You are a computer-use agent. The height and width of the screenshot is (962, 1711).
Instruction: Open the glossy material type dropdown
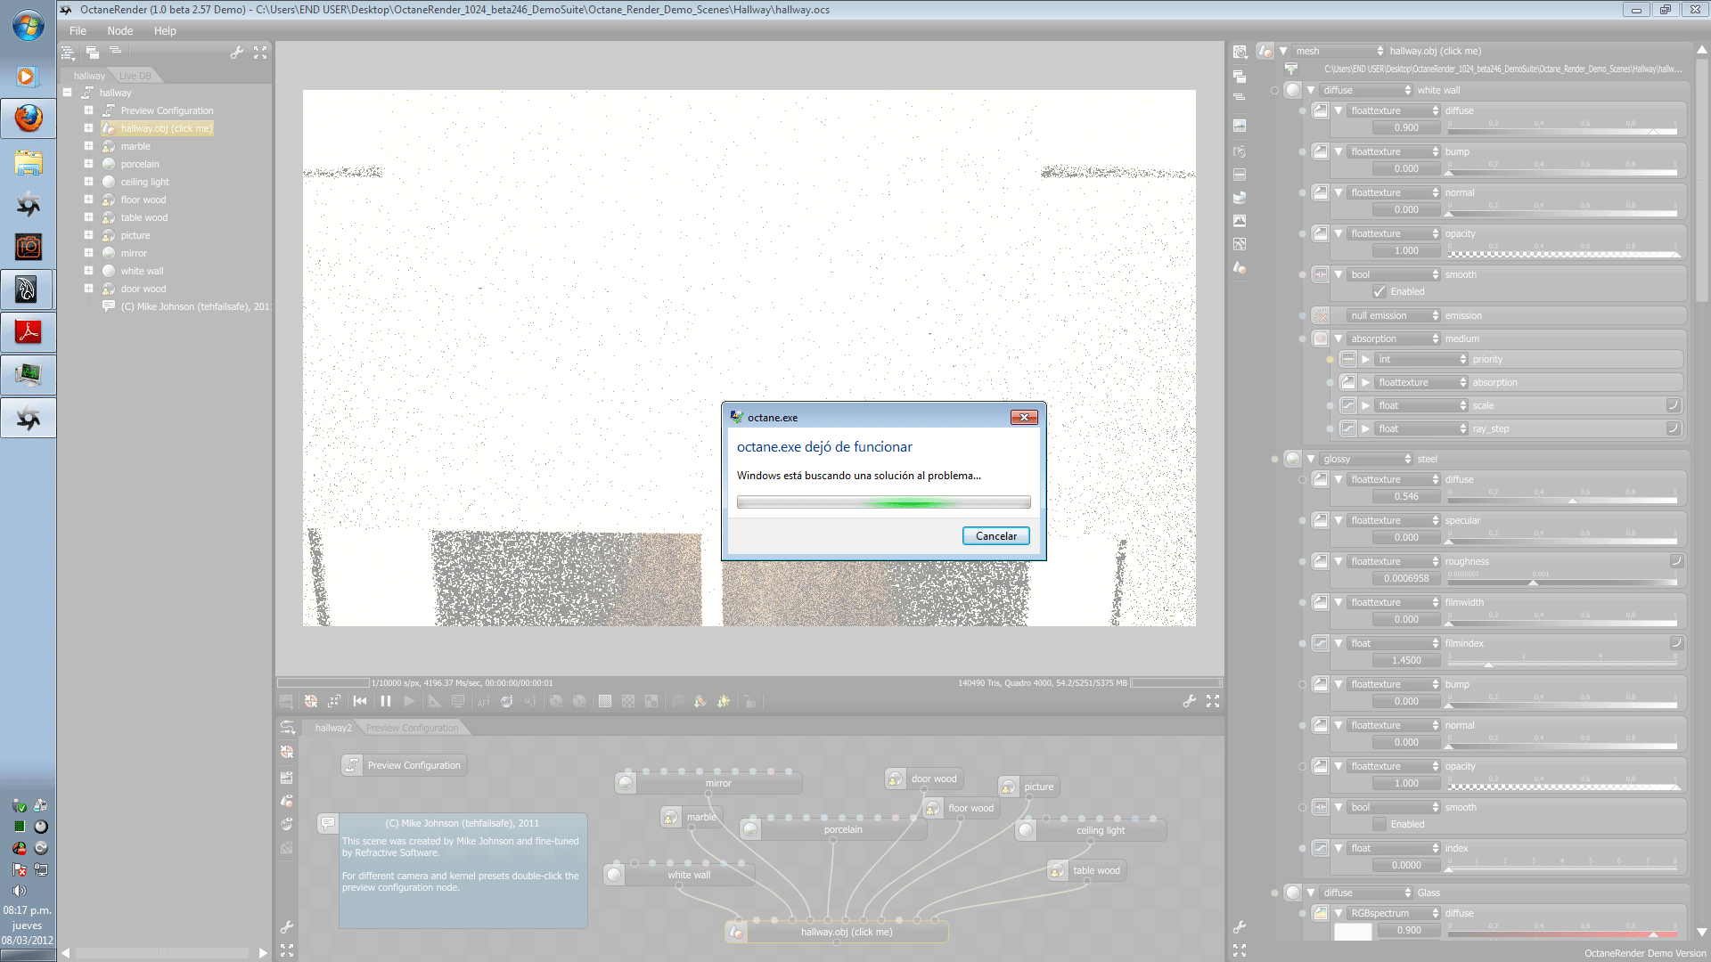[x=1366, y=459]
